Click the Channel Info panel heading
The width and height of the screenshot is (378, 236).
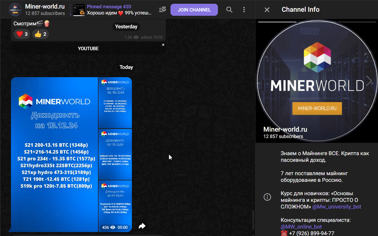(x=300, y=10)
